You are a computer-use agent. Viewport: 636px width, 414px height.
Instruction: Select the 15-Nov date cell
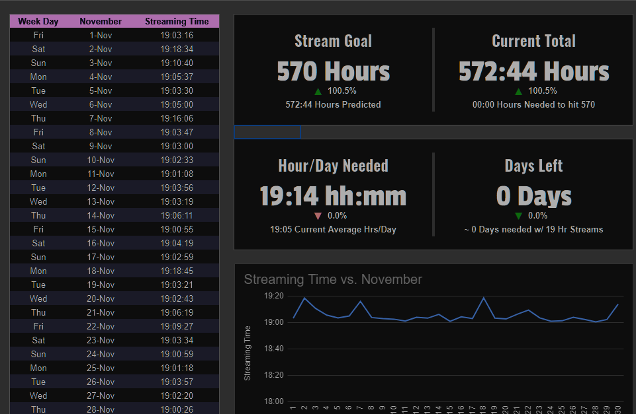tap(101, 229)
